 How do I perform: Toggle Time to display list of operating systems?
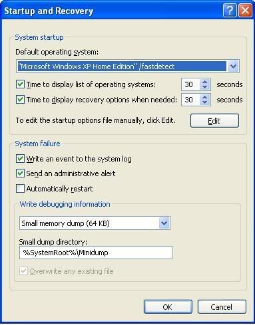pyautogui.click(x=20, y=84)
